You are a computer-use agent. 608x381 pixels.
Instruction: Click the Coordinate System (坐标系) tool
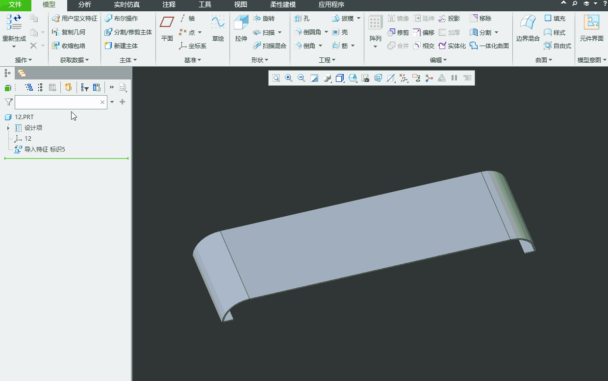pyautogui.click(x=193, y=46)
